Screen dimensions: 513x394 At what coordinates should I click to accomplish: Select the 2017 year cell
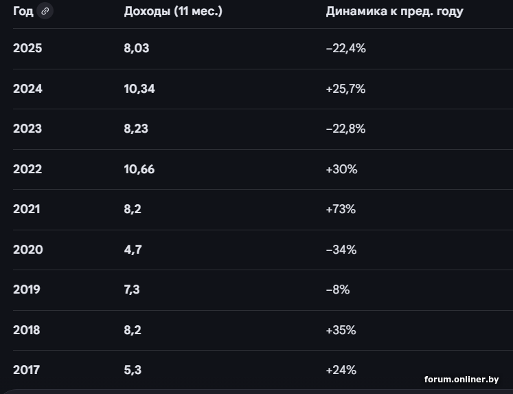pyautogui.click(x=27, y=370)
